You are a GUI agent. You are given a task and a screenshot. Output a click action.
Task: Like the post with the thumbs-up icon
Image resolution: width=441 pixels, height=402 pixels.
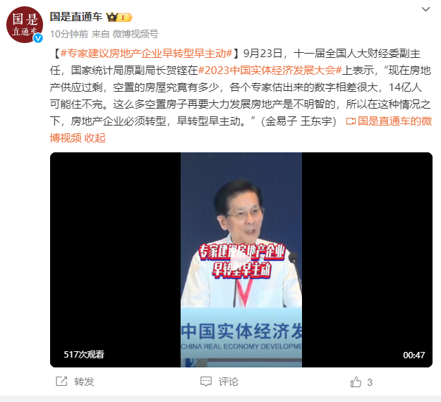[x=356, y=382]
